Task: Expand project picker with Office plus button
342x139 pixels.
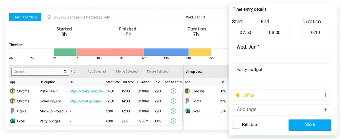Action: [x=325, y=95]
